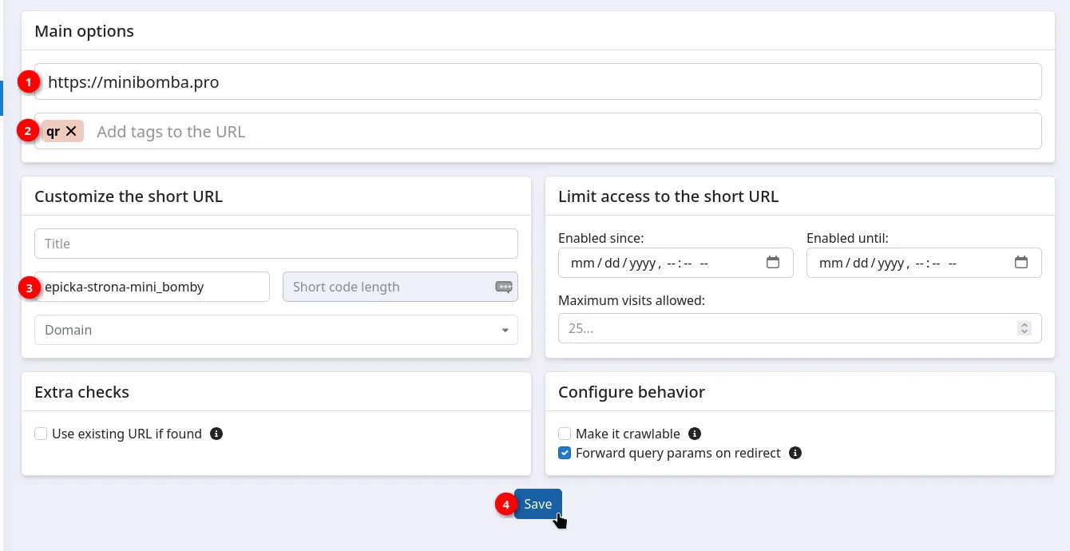
Task: Click the Title input field
Action: pos(275,244)
